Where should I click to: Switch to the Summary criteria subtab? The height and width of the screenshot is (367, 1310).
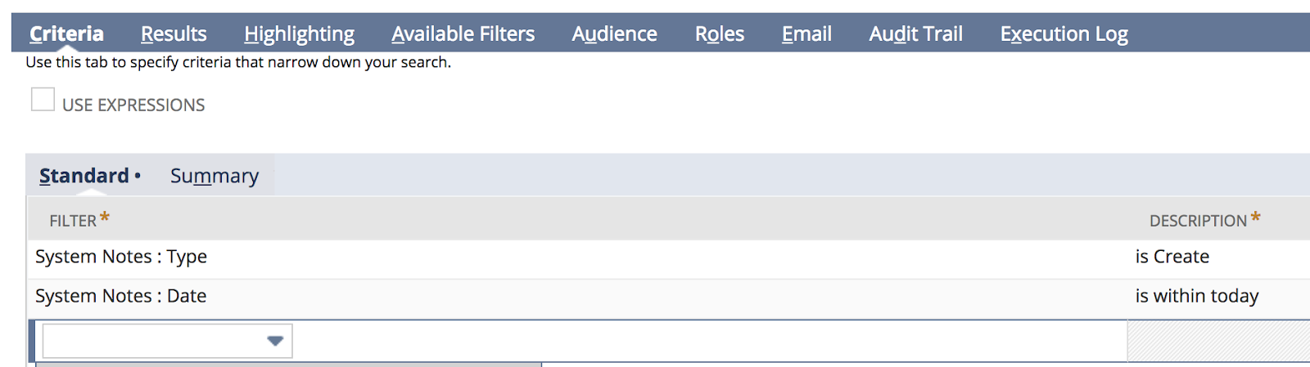click(x=214, y=176)
